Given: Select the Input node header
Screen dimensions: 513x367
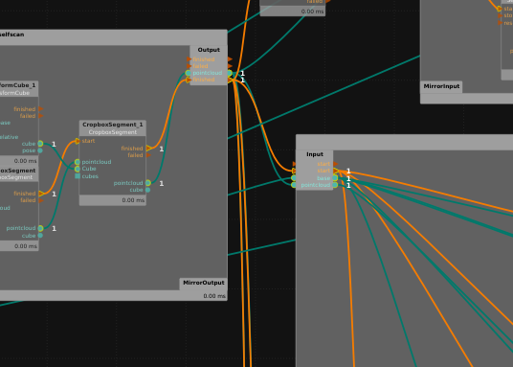Looking at the screenshot, I should tap(315, 154).
